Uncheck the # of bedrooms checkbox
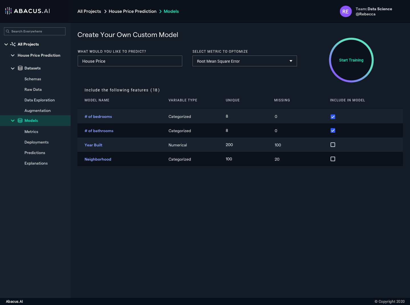The image size is (410, 305). coord(333,117)
